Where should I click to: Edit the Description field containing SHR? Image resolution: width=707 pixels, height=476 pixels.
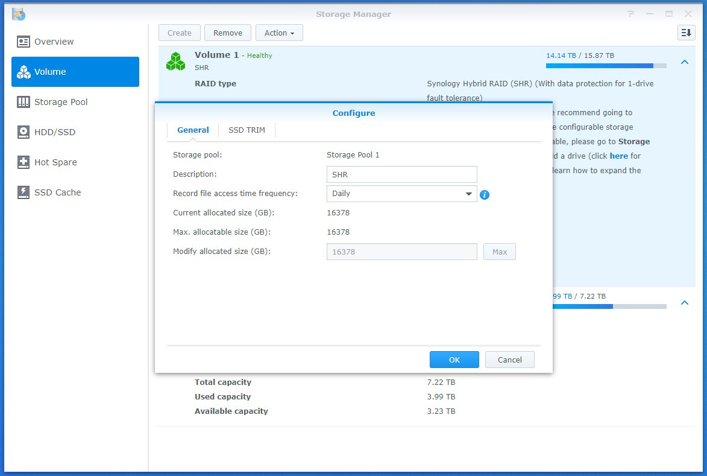point(401,174)
